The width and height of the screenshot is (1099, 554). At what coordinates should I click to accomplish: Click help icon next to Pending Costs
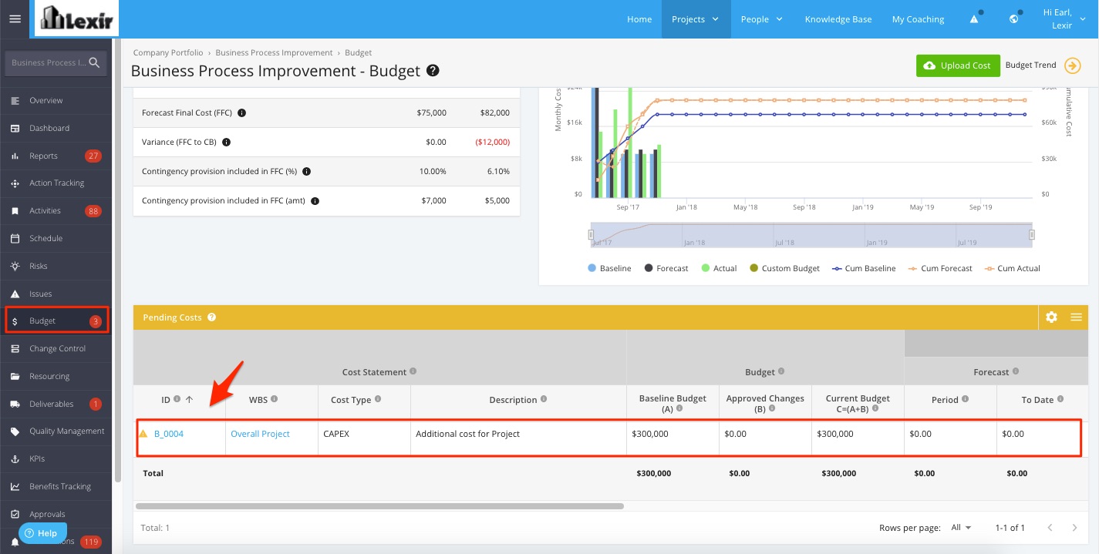point(211,317)
